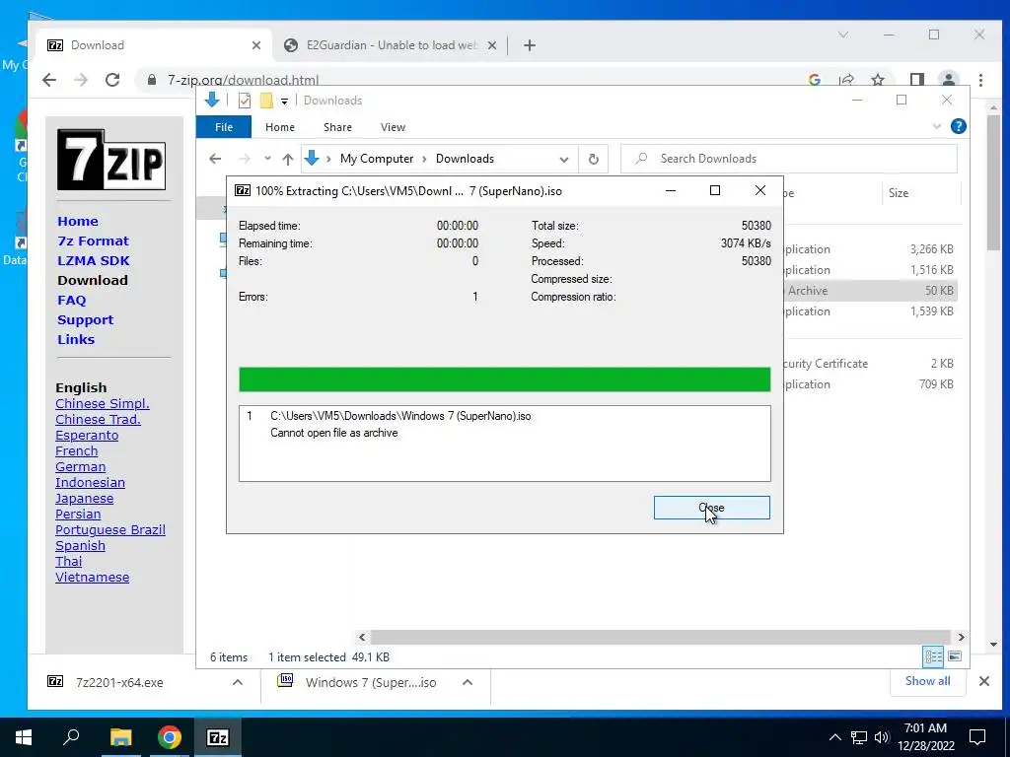Image resolution: width=1010 pixels, height=757 pixels.
Task: Expand Customize Quick Access Toolbar arrow
Action: coord(284,102)
